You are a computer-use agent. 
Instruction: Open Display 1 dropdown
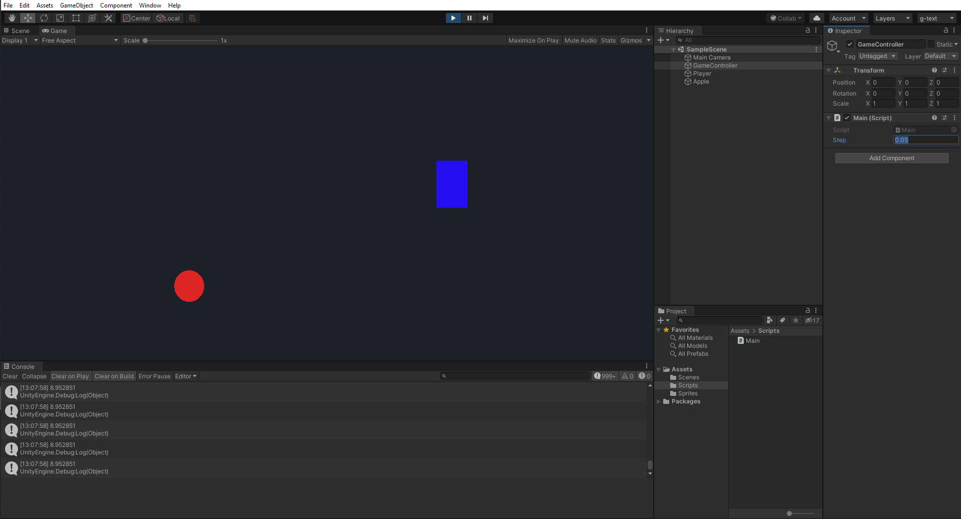[x=20, y=41]
